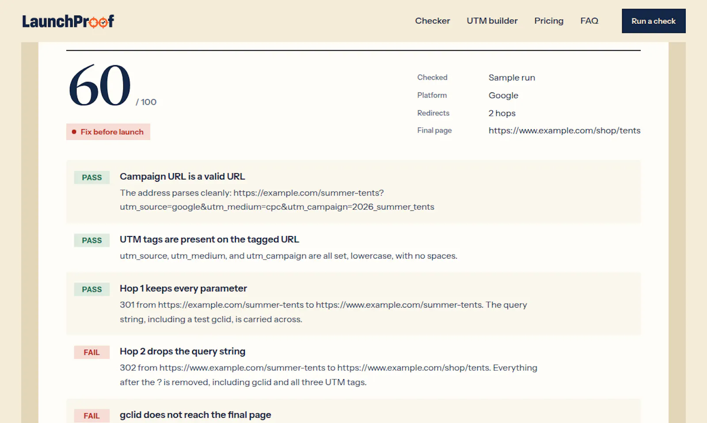Go to UTM builder page
The image size is (707, 423).
tap(492, 21)
